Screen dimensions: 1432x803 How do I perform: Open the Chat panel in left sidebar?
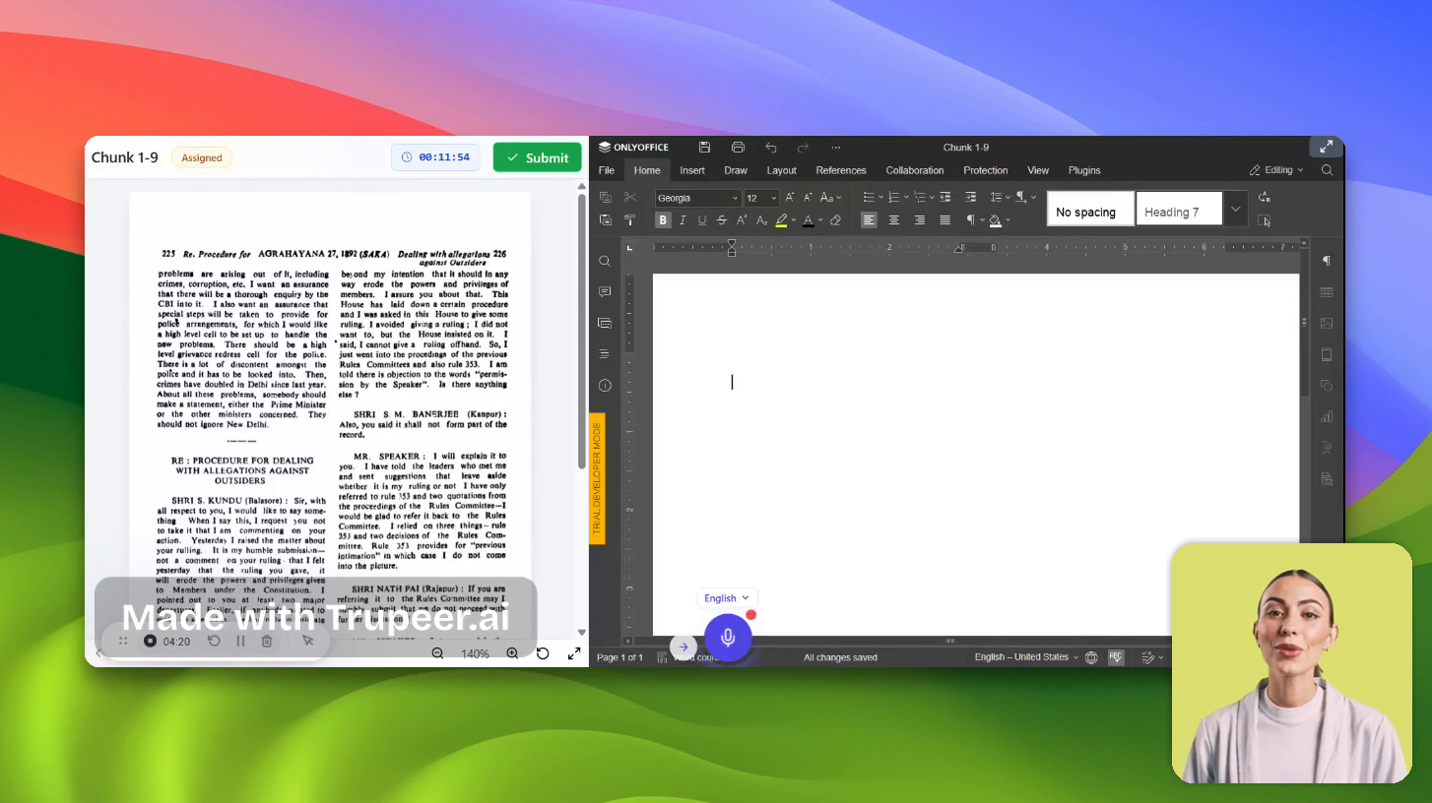pos(605,323)
